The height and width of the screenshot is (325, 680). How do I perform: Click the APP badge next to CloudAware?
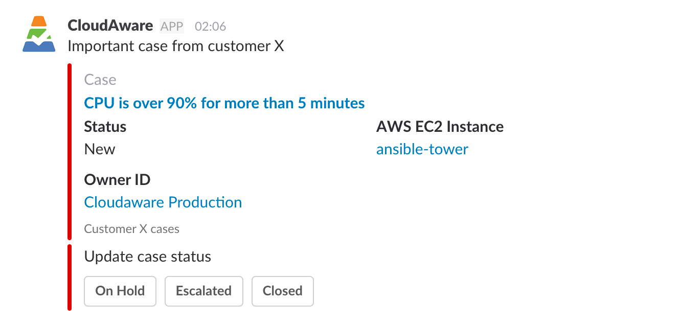(172, 26)
